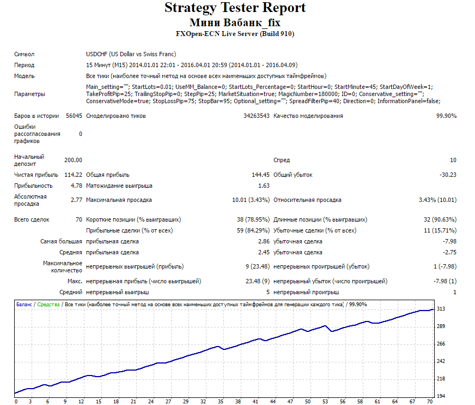475x405 pixels.
Task: Select net profit value '114.22'
Action: coord(73,175)
